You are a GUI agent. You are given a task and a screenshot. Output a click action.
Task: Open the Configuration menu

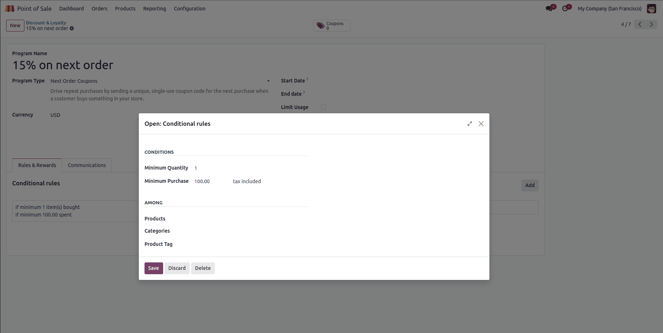190,9
